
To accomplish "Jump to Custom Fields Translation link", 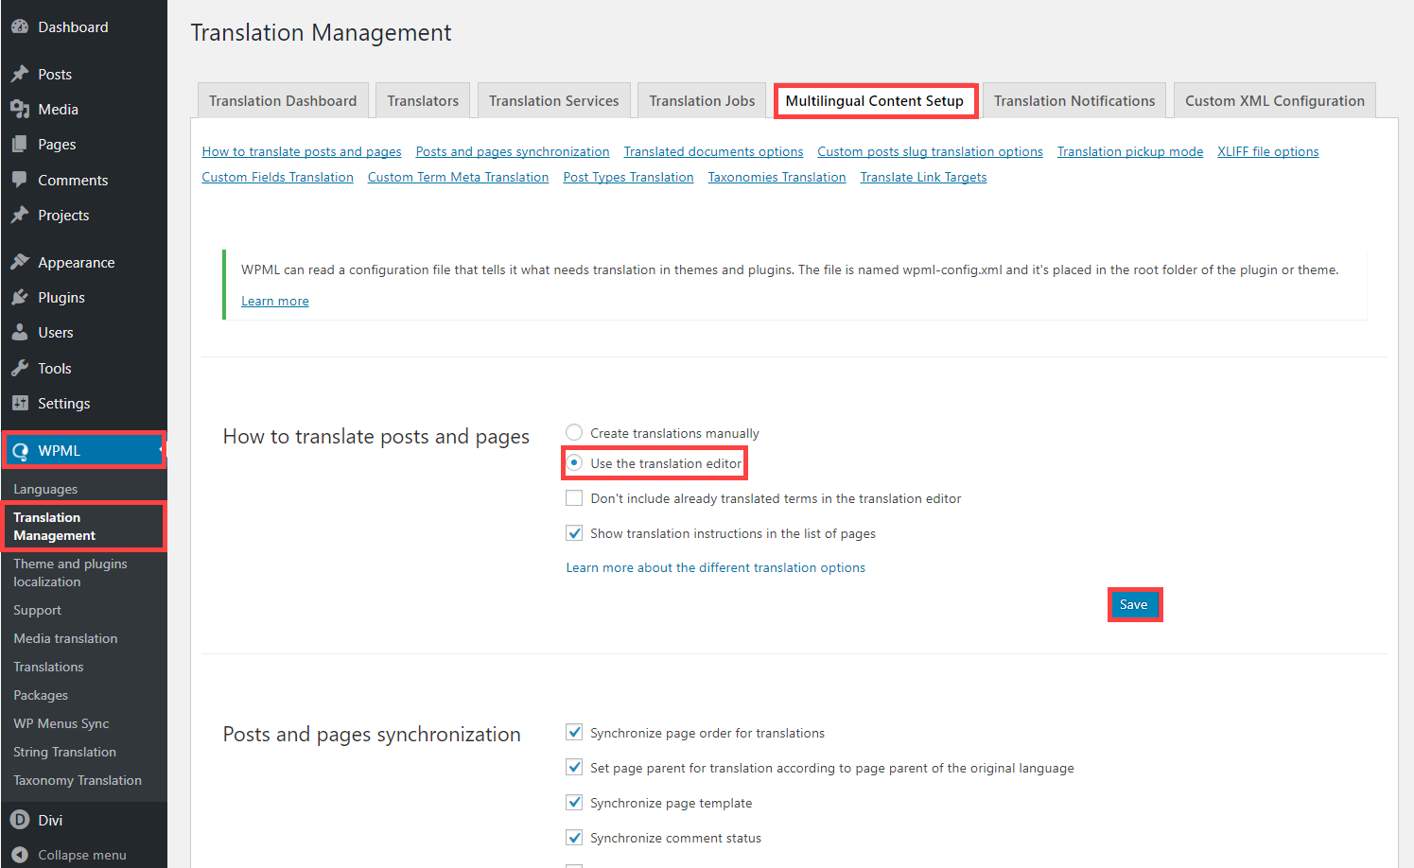I will point(278,177).
